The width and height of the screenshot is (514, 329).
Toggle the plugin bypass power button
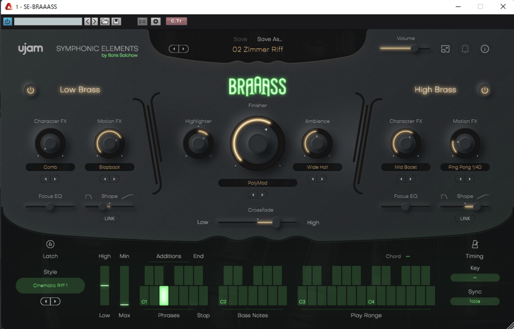click(7, 21)
